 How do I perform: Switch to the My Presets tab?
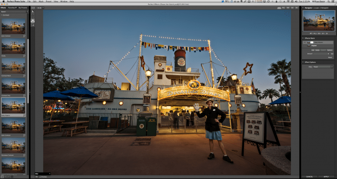point(23,8)
